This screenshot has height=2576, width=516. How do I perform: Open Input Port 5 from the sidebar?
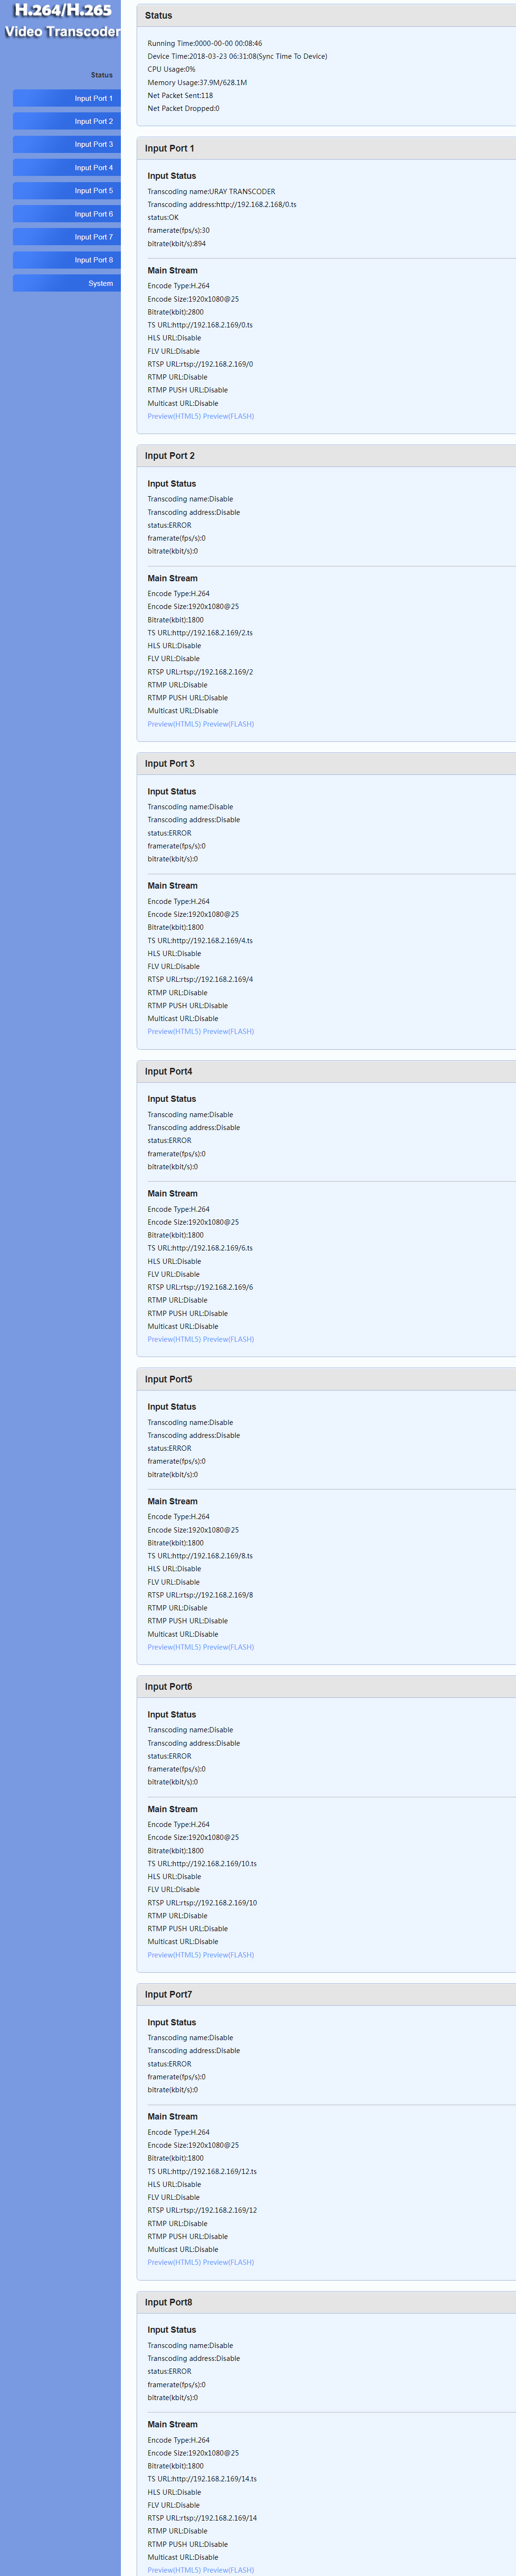click(x=67, y=191)
